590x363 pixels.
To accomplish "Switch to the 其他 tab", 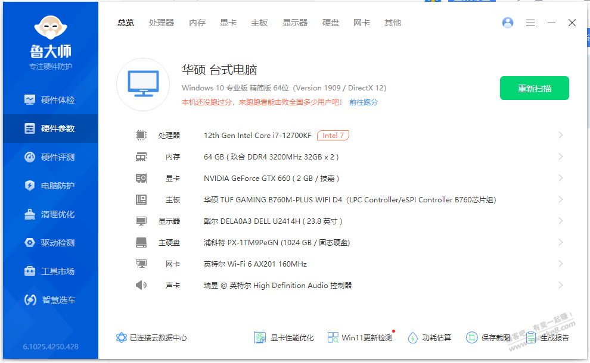I will pos(393,23).
